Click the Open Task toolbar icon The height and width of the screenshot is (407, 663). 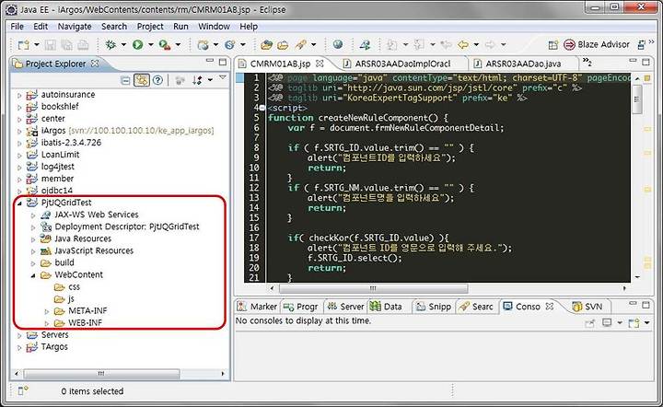[283, 44]
